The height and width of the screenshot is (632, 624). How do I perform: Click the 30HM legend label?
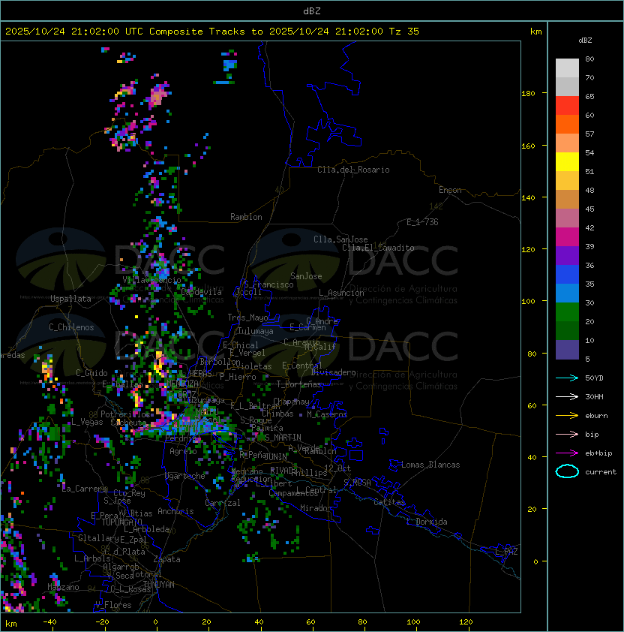tap(594, 396)
